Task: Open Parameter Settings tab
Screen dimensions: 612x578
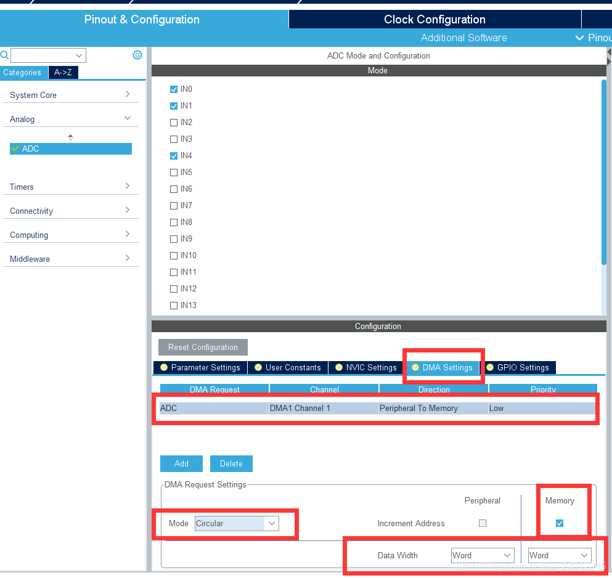Action: (201, 368)
